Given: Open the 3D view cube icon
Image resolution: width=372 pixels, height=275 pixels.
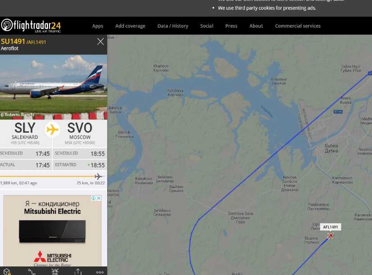Looking at the screenshot, I should (x=7, y=272).
